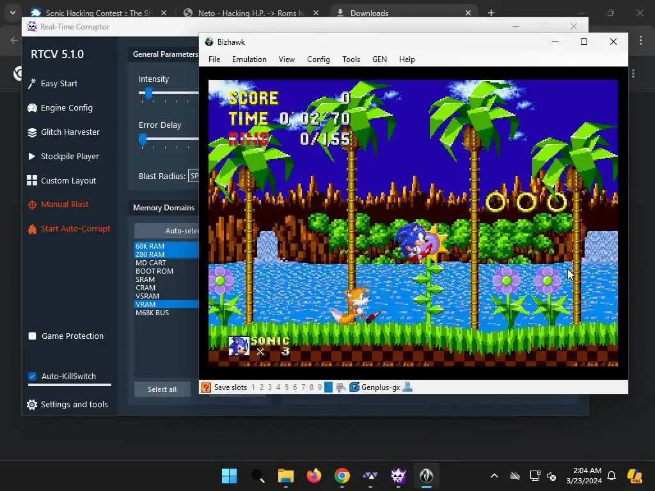Expand Chrome tab search chevron
The image size is (655, 491).
click(x=13, y=13)
